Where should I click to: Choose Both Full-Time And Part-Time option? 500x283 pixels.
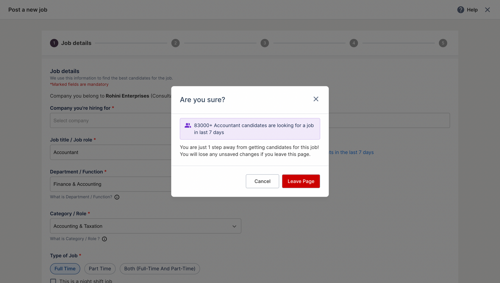pyautogui.click(x=159, y=269)
